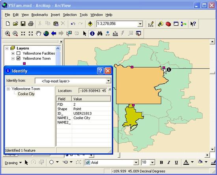Go back to previous extent arrow
217x175 pixels.
(54, 33)
